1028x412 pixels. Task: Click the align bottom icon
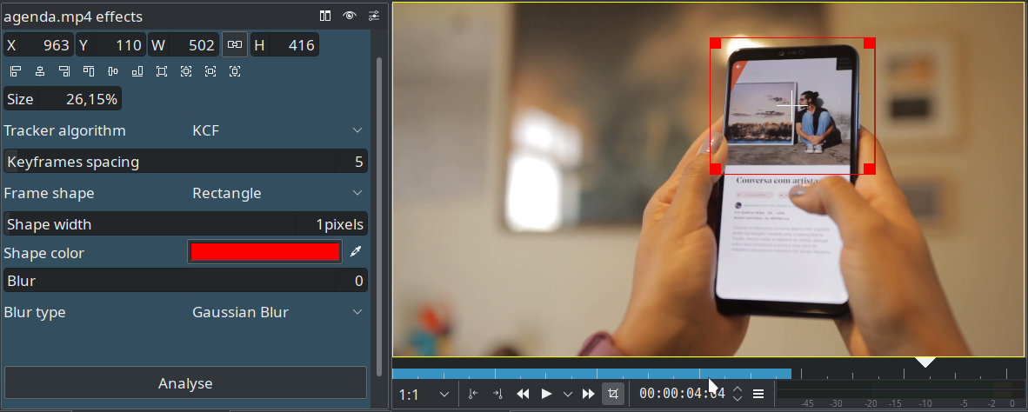137,71
